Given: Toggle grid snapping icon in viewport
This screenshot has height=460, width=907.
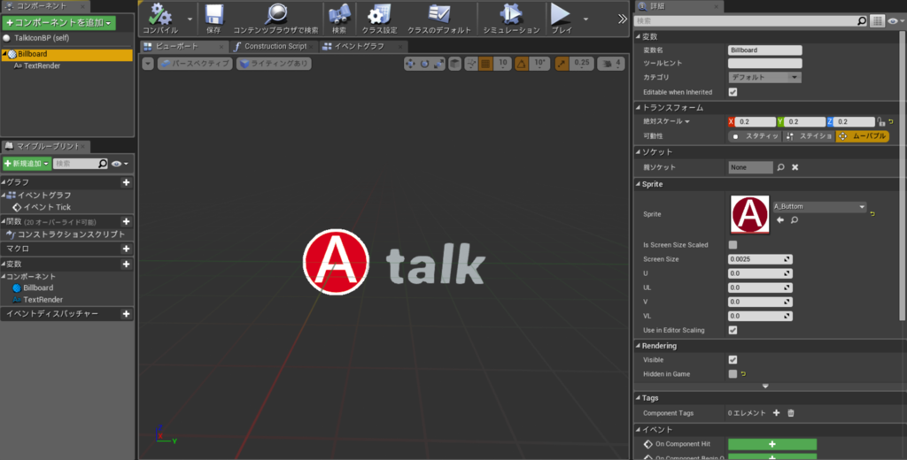Looking at the screenshot, I should coord(486,64).
